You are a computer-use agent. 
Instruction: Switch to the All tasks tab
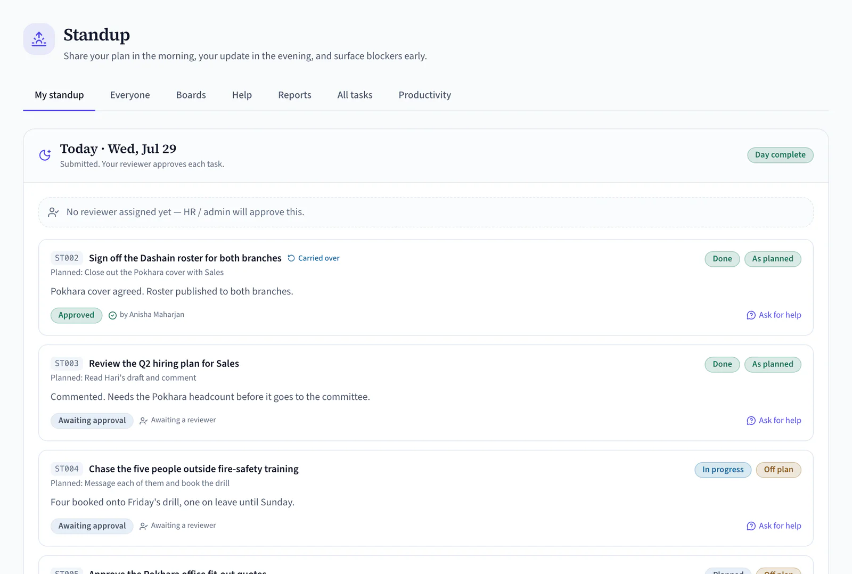(x=355, y=95)
